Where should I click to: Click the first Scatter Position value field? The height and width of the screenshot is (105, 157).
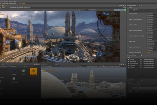pyautogui.click(x=153, y=14)
